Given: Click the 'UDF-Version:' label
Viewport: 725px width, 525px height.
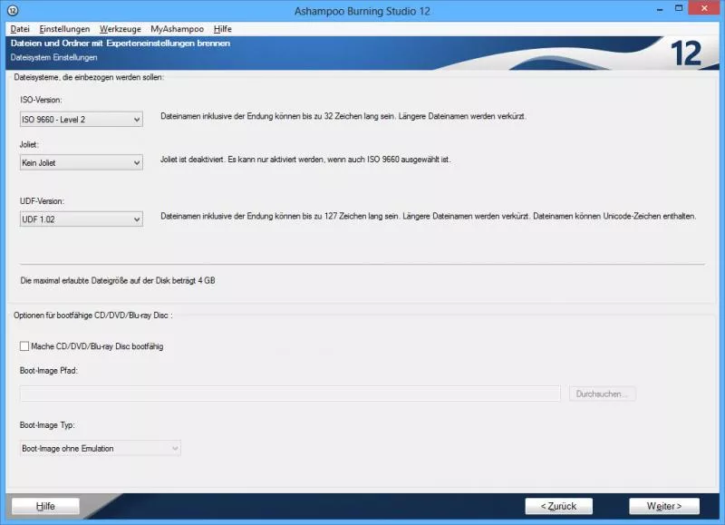Looking at the screenshot, I should coord(42,201).
